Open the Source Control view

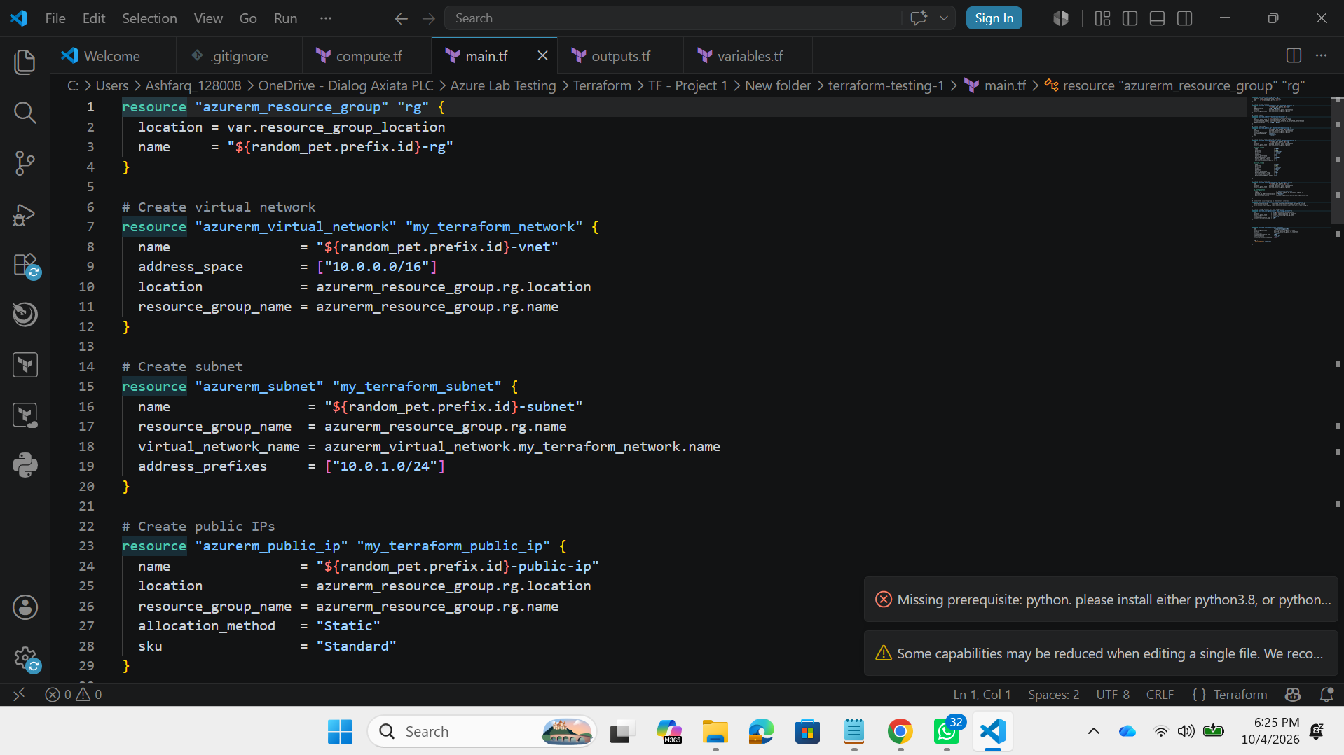[x=25, y=162]
